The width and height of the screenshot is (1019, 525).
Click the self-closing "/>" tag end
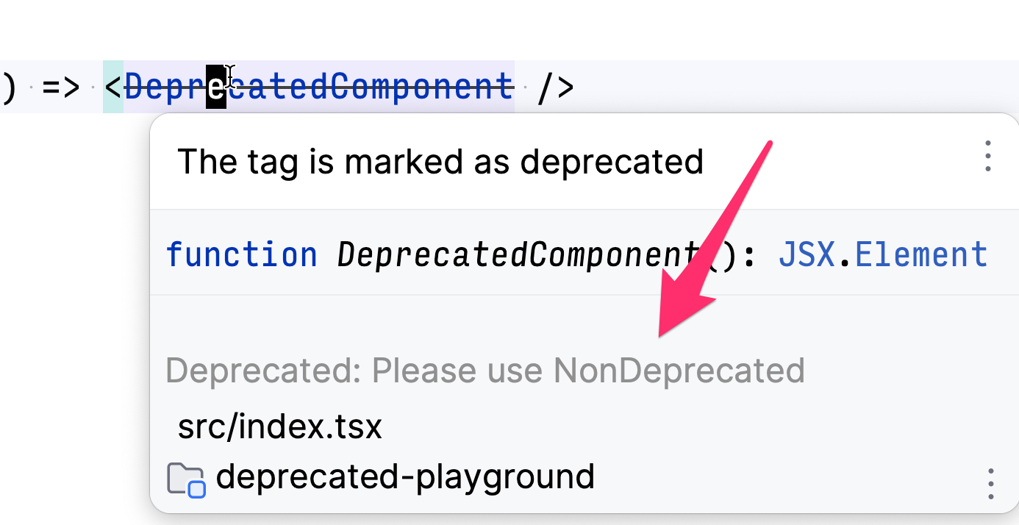(x=555, y=87)
